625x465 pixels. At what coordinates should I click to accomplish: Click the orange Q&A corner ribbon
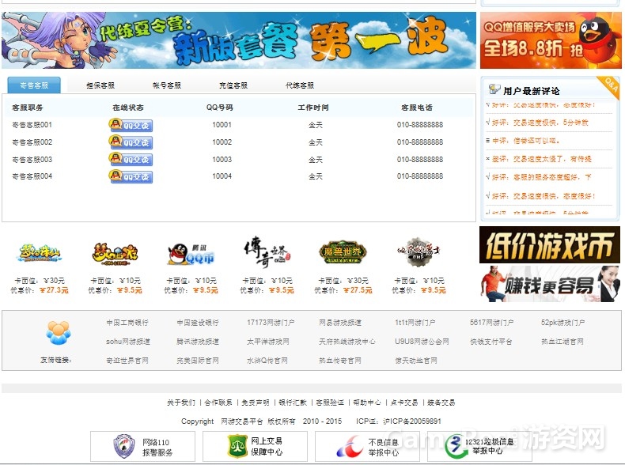click(609, 86)
